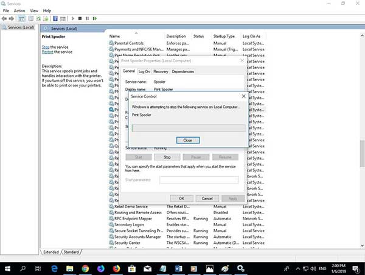The width and height of the screenshot is (365, 275).
Task: Open Microsoft Word from taskbar
Action: point(178,269)
